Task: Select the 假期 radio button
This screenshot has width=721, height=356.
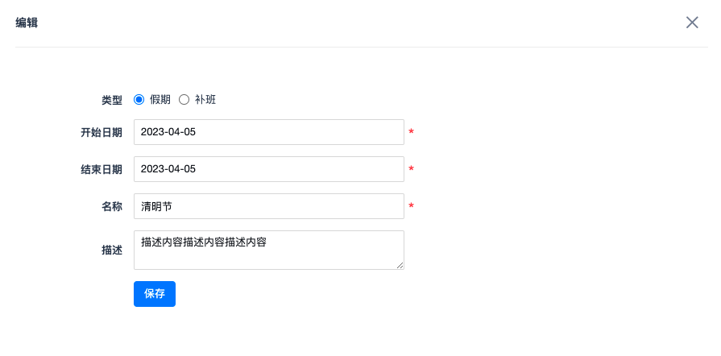Action: [x=139, y=100]
